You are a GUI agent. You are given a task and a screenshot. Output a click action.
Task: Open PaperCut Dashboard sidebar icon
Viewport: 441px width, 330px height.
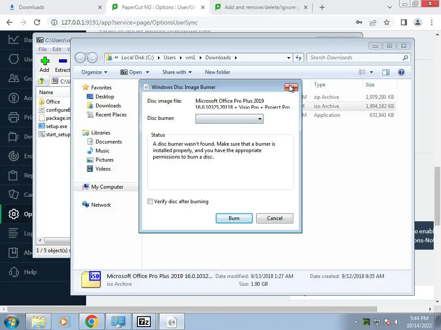coord(13,40)
